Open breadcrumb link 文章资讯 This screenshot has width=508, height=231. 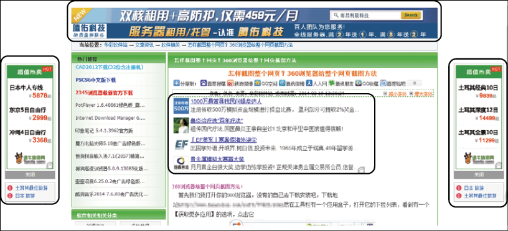(x=144, y=45)
